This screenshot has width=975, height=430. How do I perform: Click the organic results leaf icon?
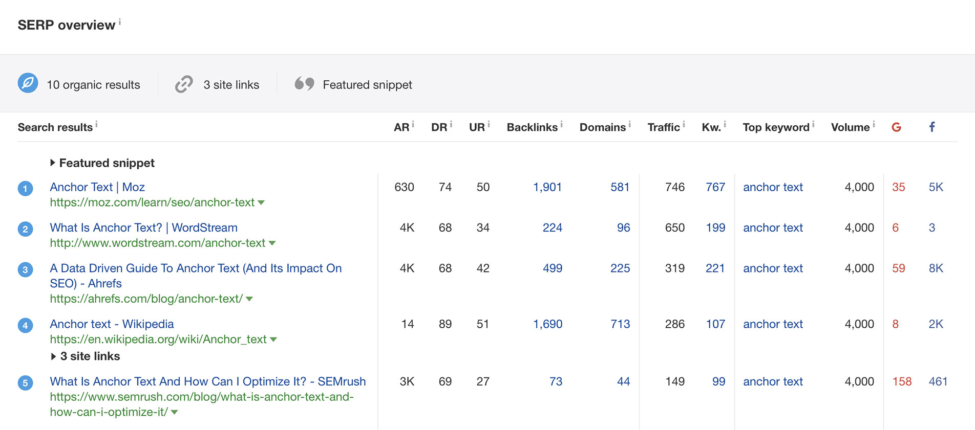pyautogui.click(x=28, y=83)
